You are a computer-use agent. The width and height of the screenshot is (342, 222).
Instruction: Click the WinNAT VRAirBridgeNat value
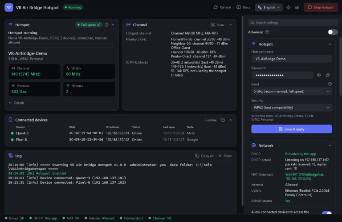pyautogui.click(x=305, y=177)
